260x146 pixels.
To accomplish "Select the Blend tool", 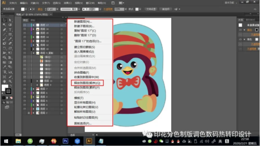I will point(10,67).
